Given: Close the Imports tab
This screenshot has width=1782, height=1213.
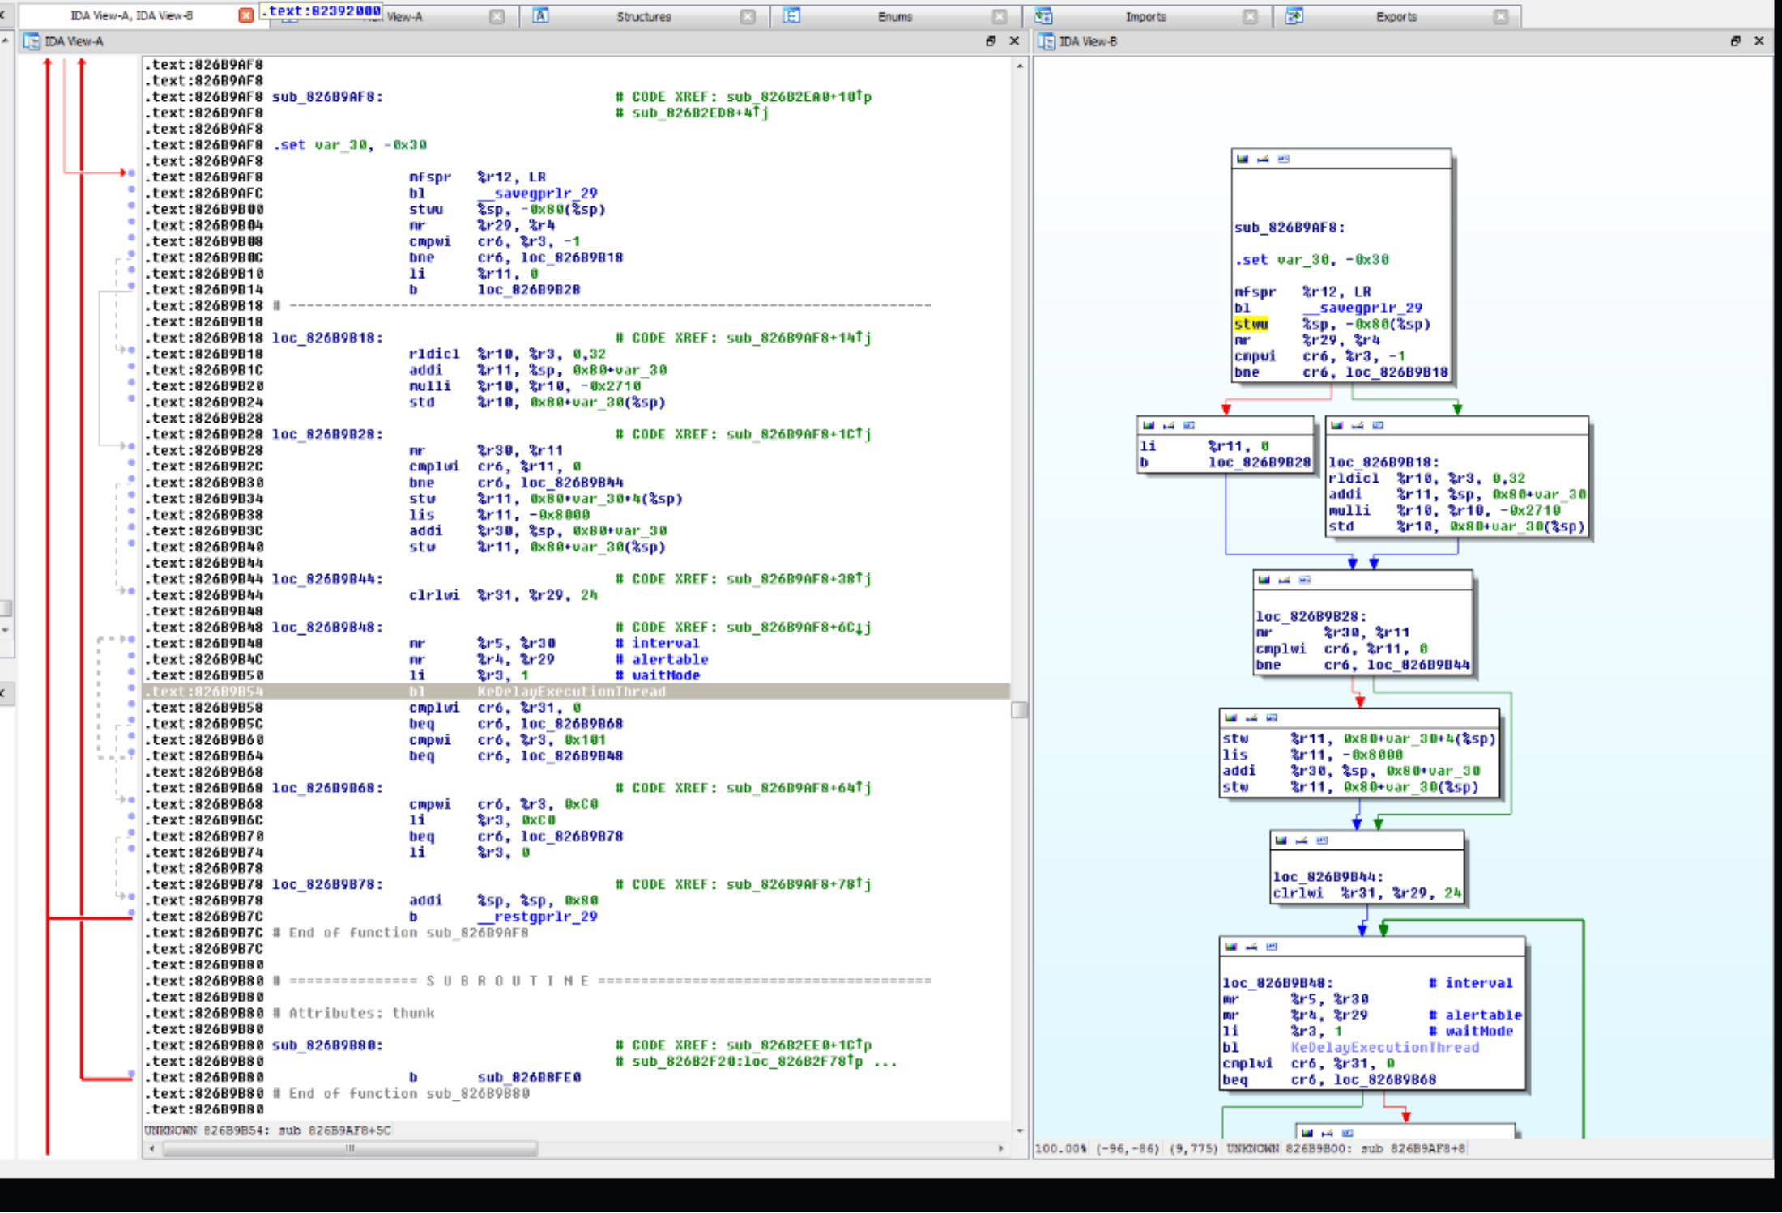Looking at the screenshot, I should tap(1251, 17).
